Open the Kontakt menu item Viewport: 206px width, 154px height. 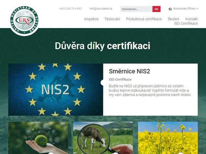coord(192,19)
